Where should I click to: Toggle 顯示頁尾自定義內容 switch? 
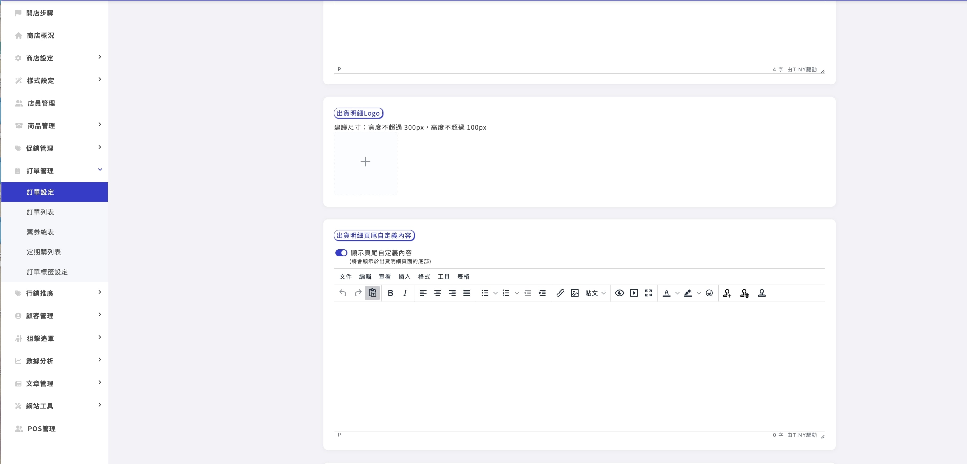(x=341, y=253)
